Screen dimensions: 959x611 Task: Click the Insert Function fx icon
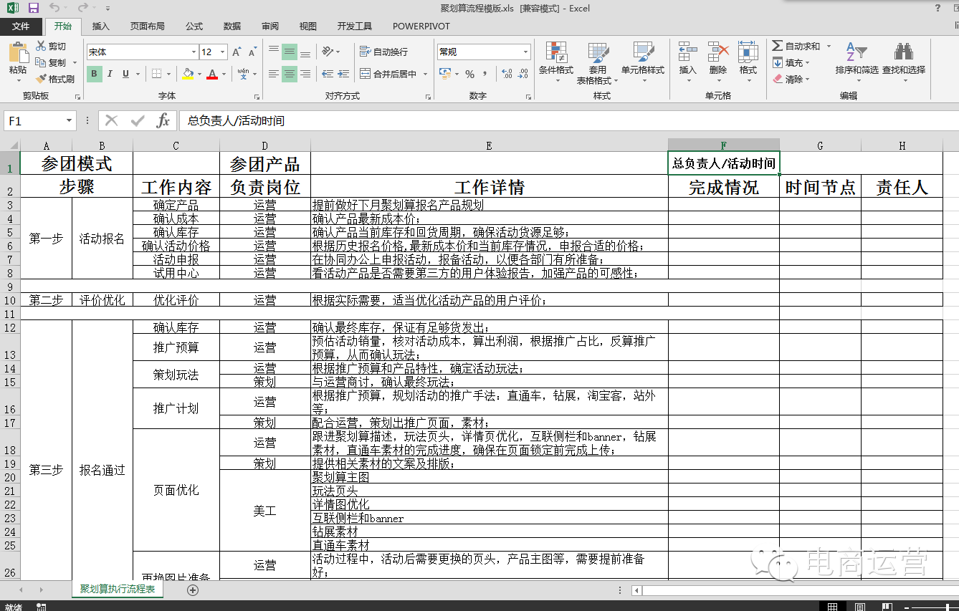163,121
